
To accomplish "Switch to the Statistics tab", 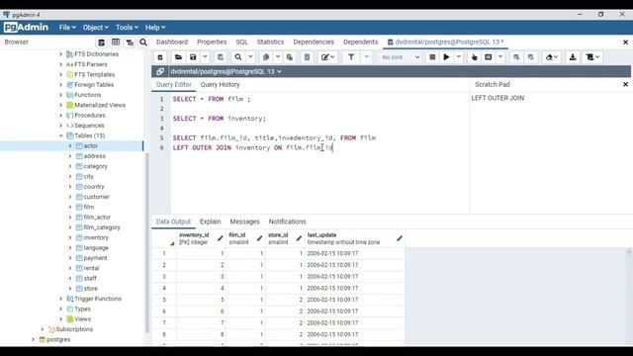I will tap(270, 42).
